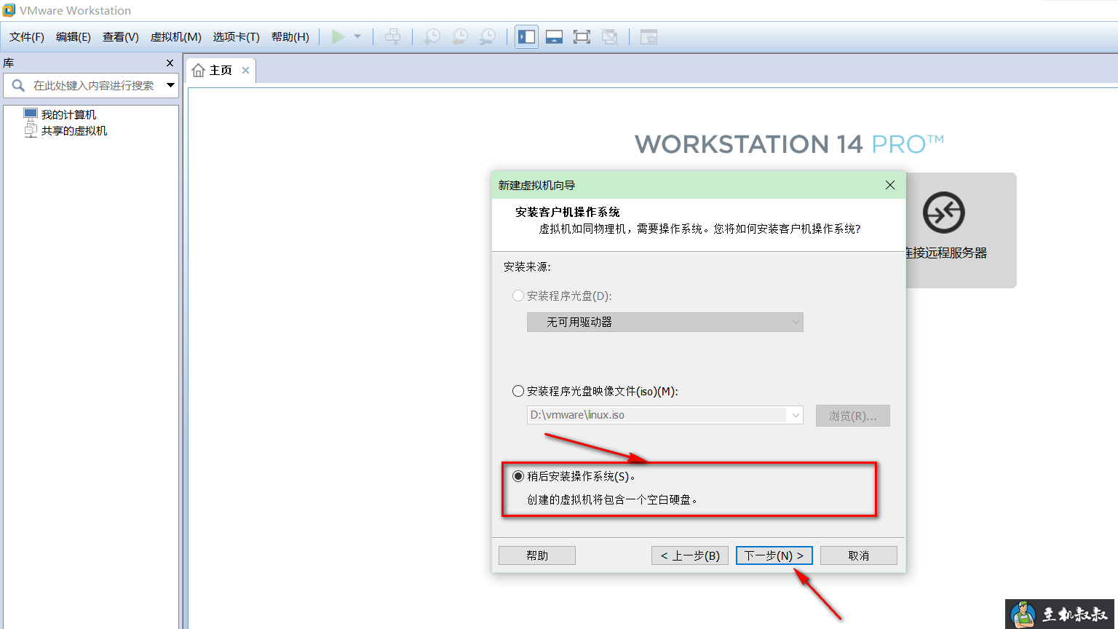The height and width of the screenshot is (629, 1118).
Task: Click the console view toolbar icon
Action: pos(649,36)
